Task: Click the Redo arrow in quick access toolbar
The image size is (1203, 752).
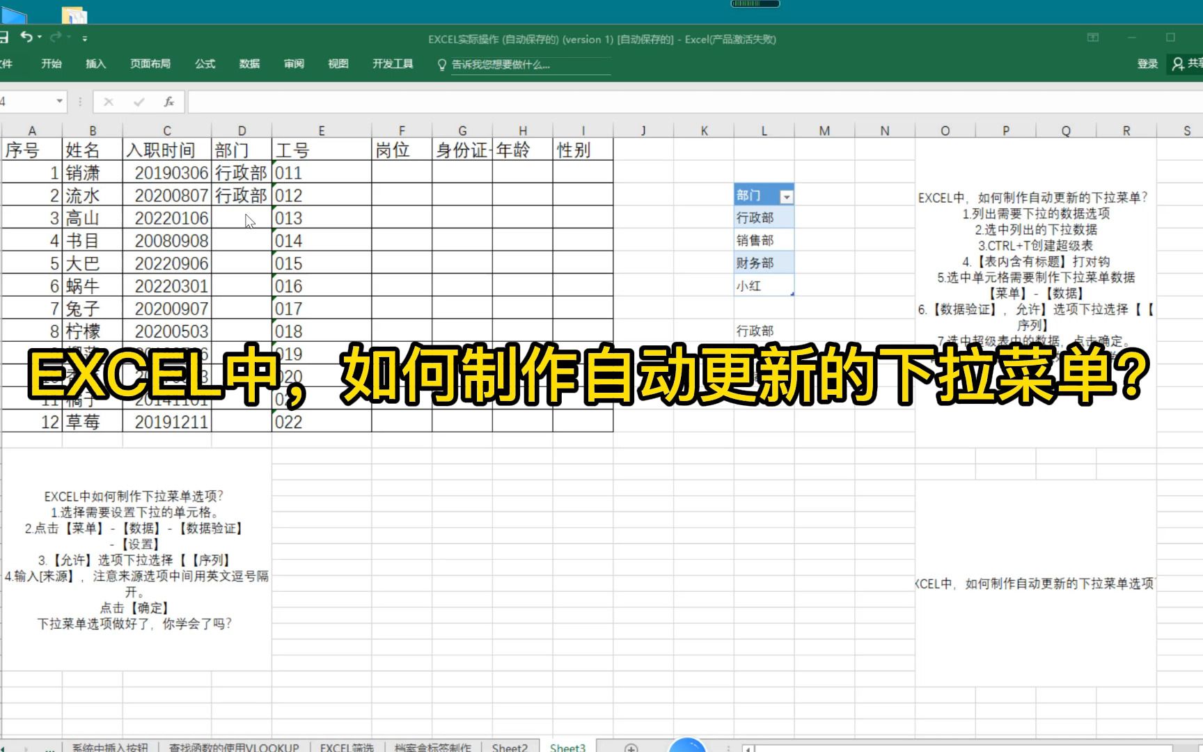Action: (56, 37)
